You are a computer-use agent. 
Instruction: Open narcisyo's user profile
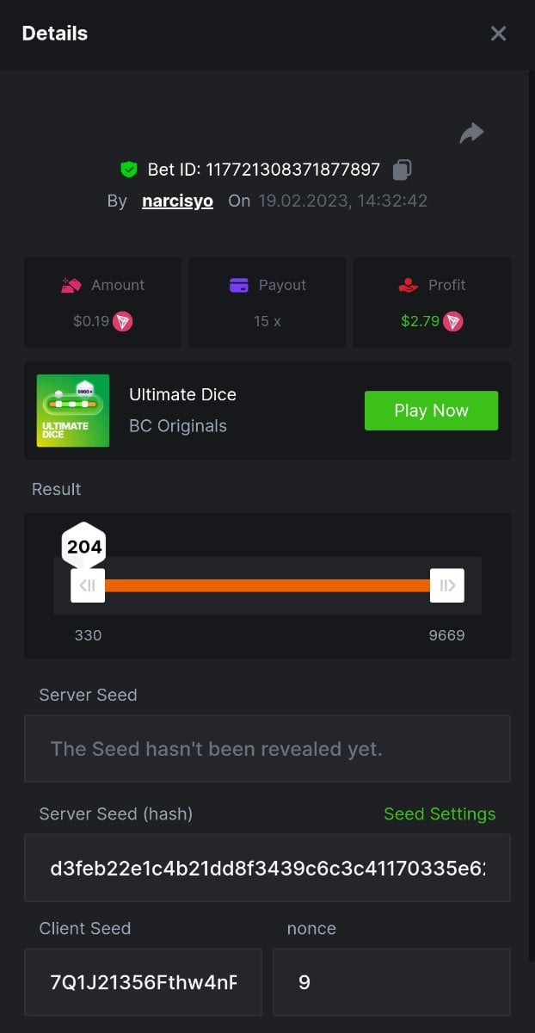point(177,201)
